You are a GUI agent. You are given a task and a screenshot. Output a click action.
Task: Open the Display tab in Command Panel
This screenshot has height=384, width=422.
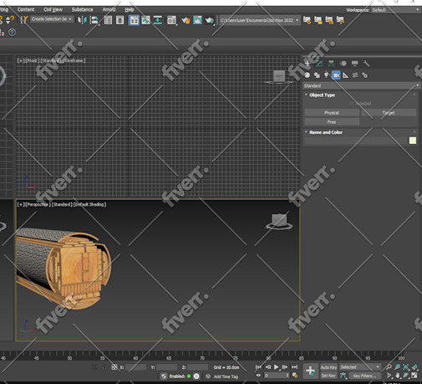tap(354, 64)
